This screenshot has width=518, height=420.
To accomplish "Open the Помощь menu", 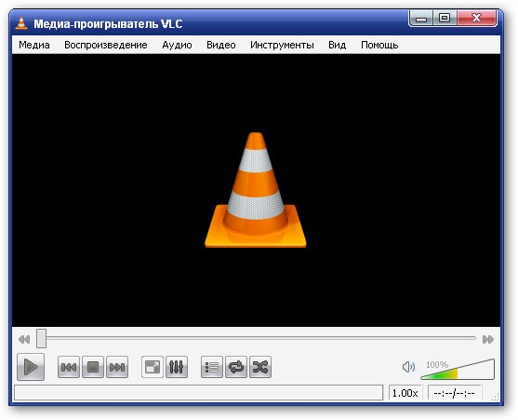I will 379,45.
